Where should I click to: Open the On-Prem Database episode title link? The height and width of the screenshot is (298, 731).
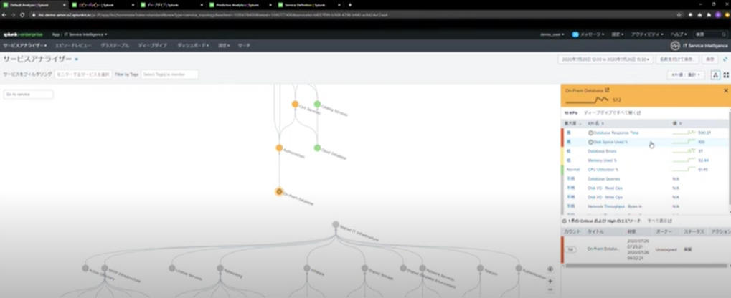[x=603, y=249]
